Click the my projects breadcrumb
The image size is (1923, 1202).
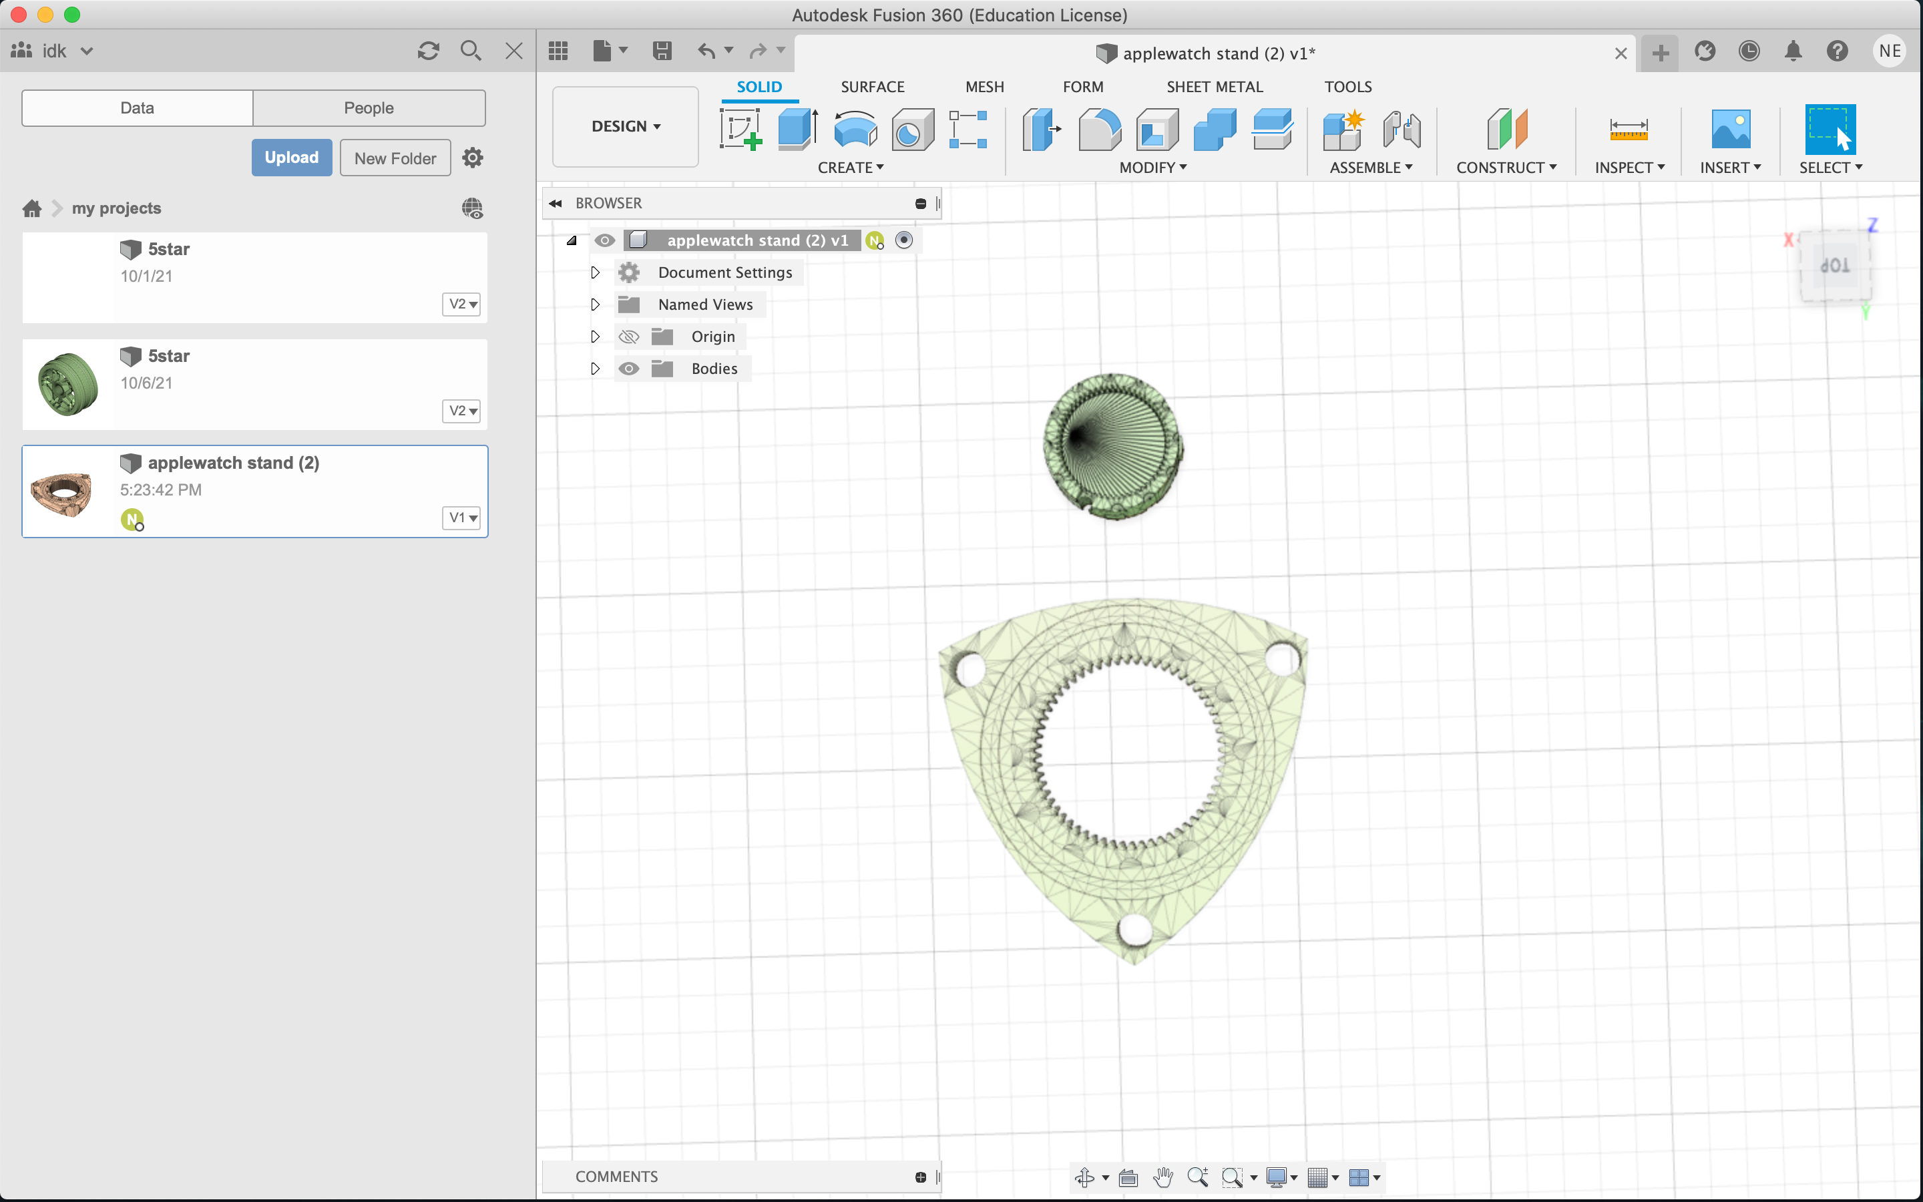point(116,208)
